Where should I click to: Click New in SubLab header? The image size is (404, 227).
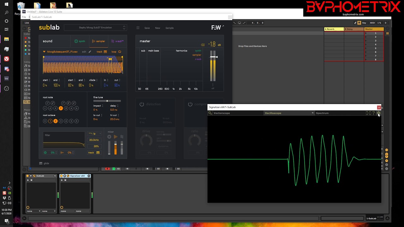coord(157,28)
